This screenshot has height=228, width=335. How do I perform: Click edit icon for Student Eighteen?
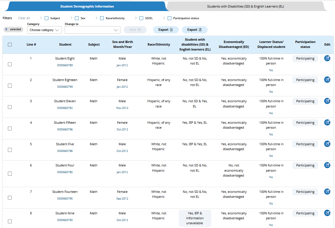327,80
